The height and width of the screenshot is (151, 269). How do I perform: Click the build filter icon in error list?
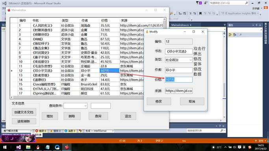coord(80,131)
